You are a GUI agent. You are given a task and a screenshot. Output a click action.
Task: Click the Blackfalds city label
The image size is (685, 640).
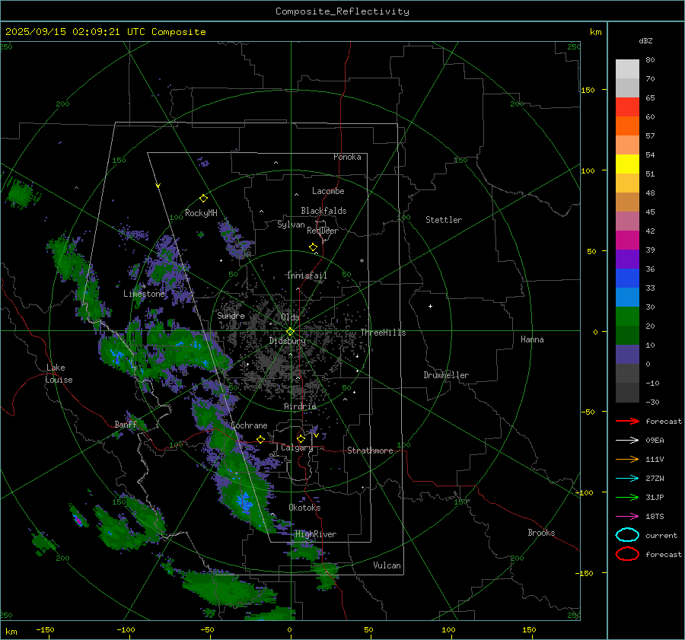point(323,211)
